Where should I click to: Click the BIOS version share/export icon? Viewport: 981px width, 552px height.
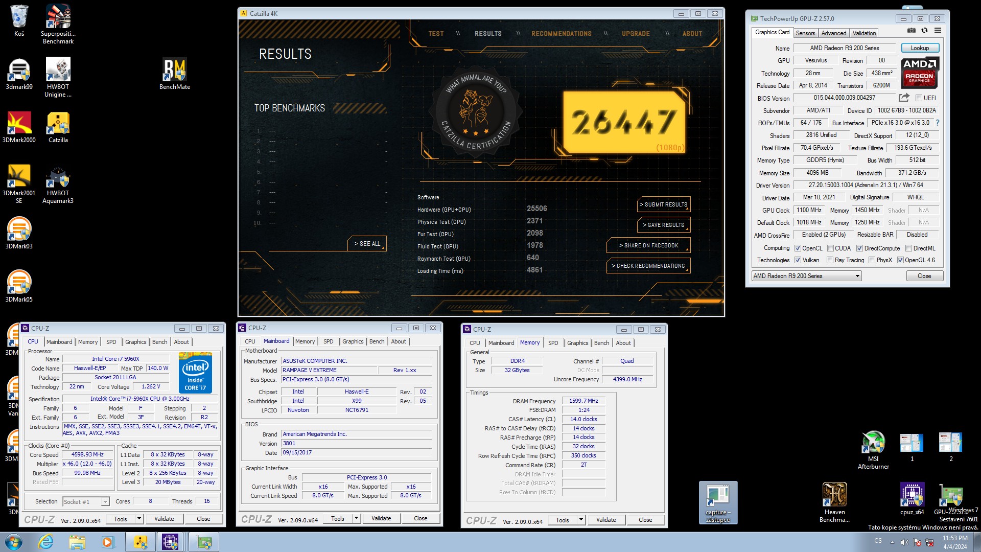click(904, 98)
